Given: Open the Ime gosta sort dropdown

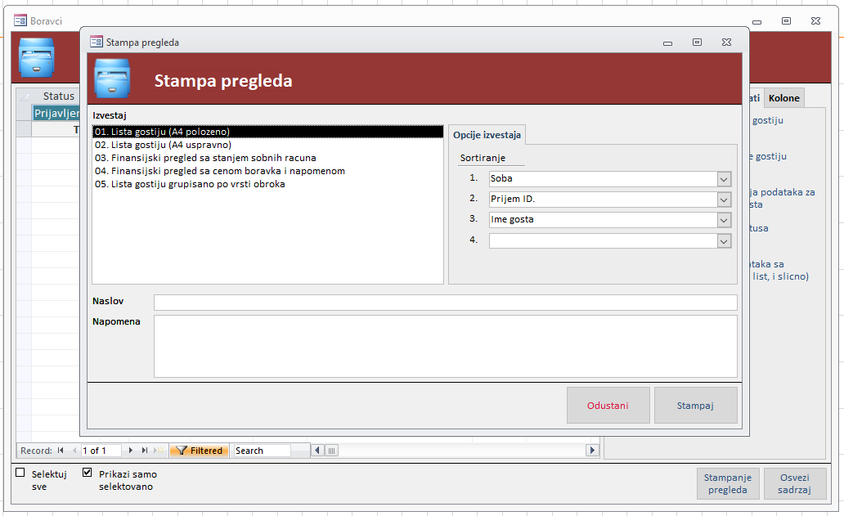Looking at the screenshot, I should click(723, 220).
